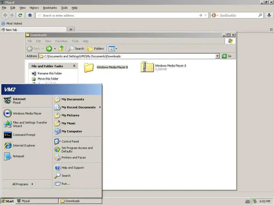The image size is (274, 205).
Task: Toggle Folders pane in Downloads window
Action: (96, 49)
